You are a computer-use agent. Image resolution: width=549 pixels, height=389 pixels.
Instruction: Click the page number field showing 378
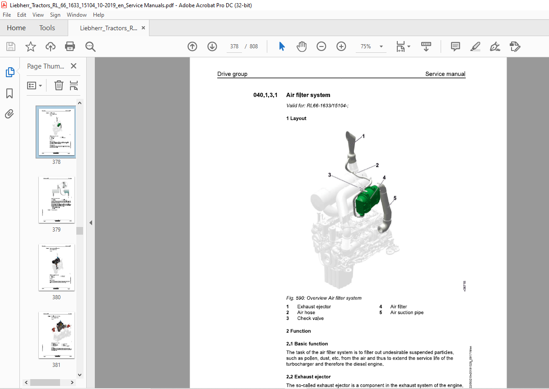234,46
